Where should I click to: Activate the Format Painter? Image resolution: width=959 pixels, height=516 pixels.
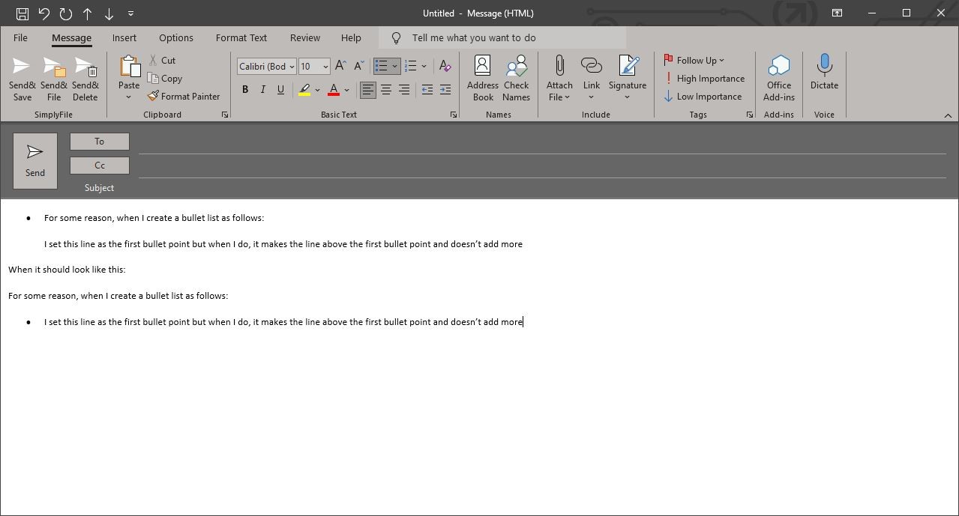pyautogui.click(x=184, y=96)
